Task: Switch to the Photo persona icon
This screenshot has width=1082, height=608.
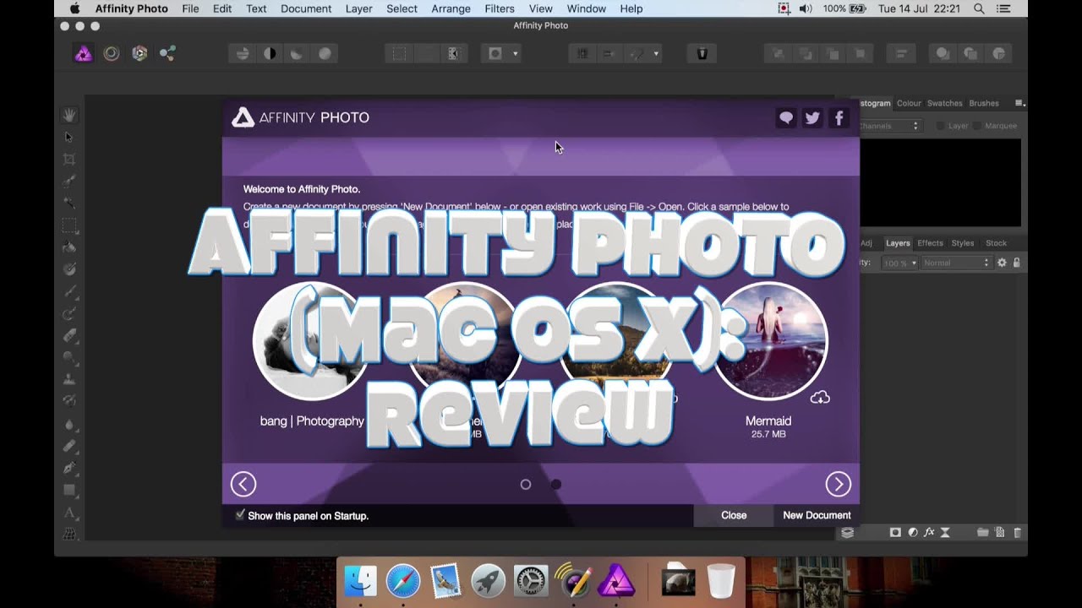Action: point(84,54)
